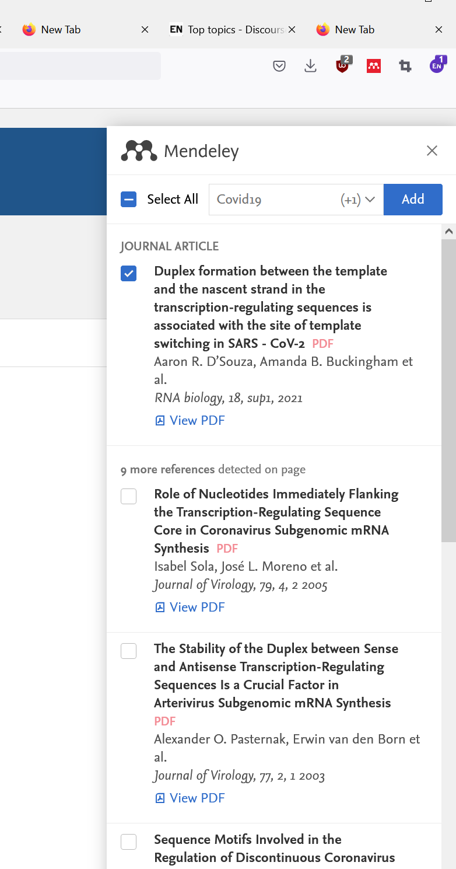The image size is (456, 869).
Task: Click 'RNA biology, 18, sup1, 2021' citation
Action: point(228,398)
